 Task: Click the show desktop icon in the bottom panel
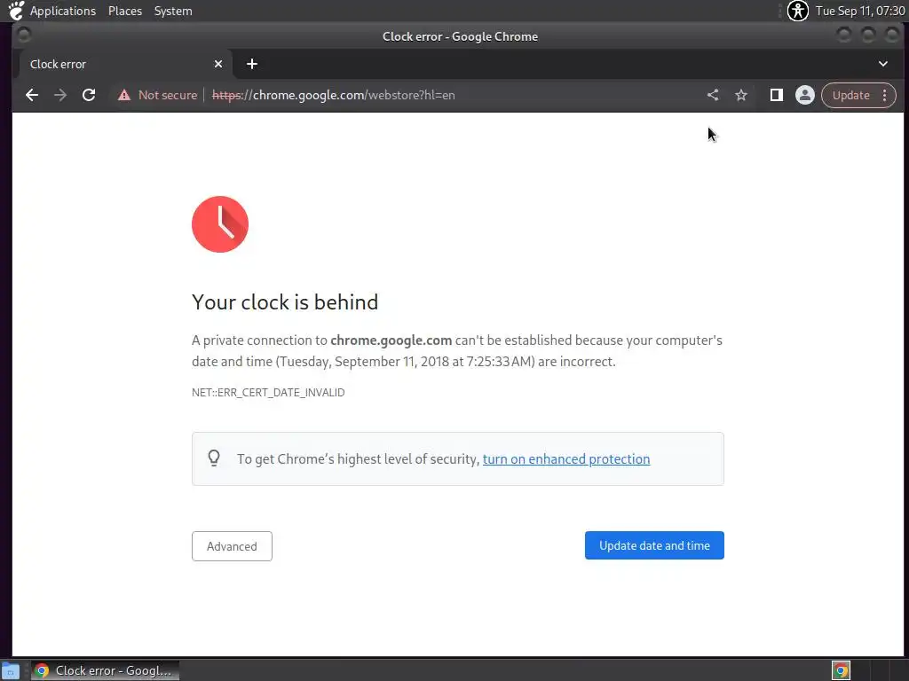point(11,670)
